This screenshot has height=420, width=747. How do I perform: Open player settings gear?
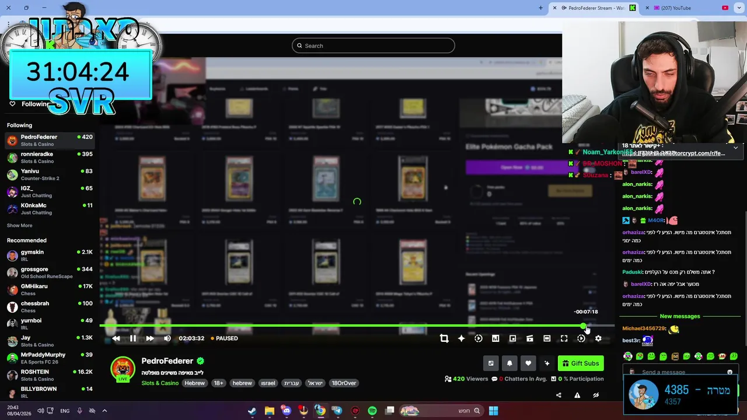pos(598,338)
